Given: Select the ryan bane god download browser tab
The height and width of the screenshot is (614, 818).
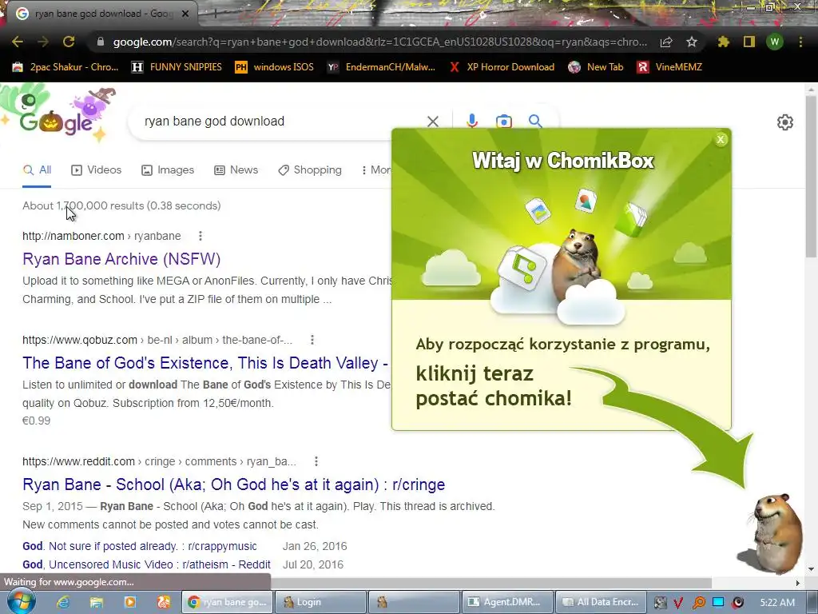Looking at the screenshot, I should [102, 14].
